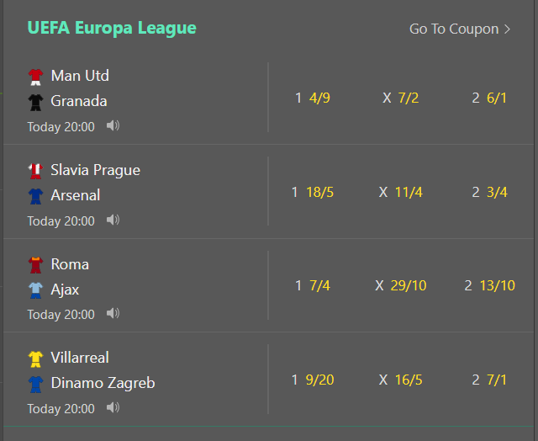538x441 pixels.
Task: Click audio speaker icon for Man Utd match
Action: coord(113,125)
